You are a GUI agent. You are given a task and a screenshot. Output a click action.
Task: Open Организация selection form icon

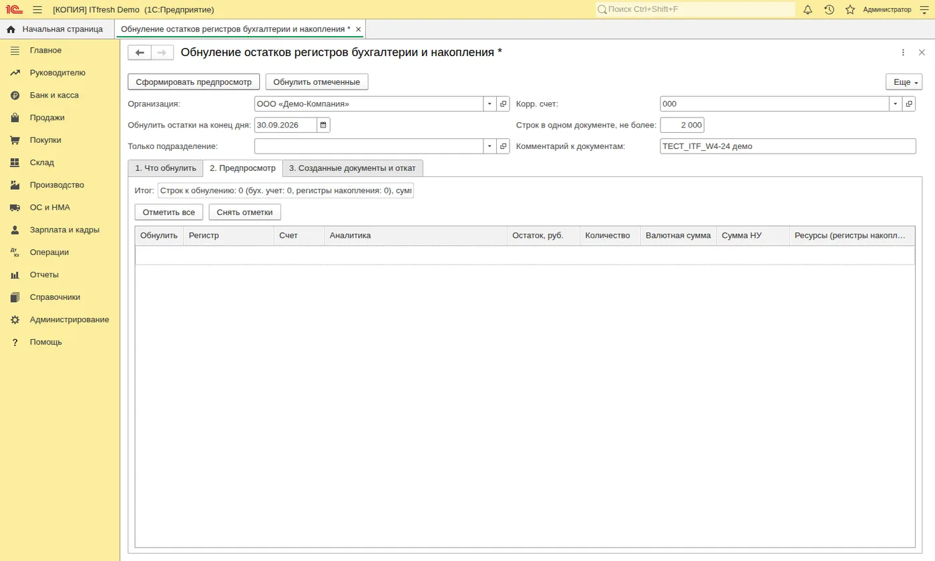pos(503,104)
